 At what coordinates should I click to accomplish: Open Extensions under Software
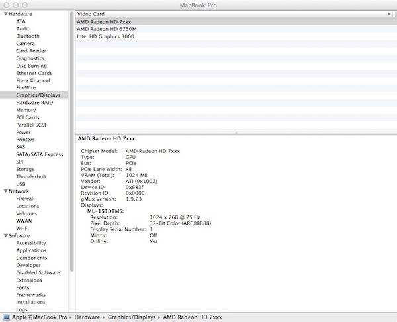click(29, 280)
